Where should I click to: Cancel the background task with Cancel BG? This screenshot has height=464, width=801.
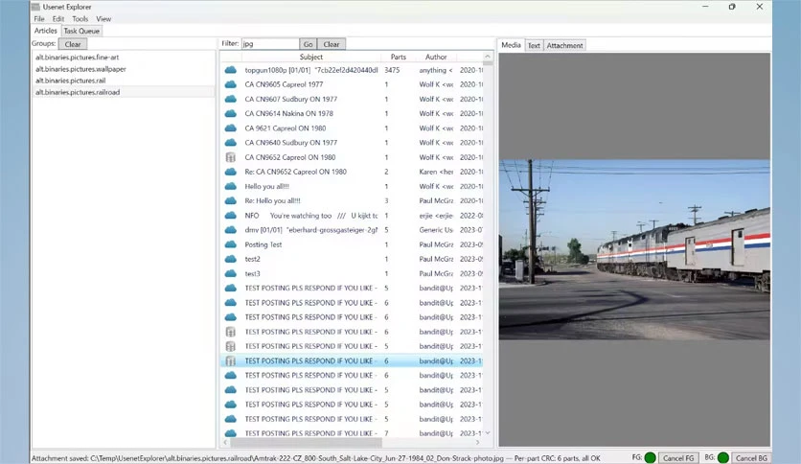[x=751, y=458]
